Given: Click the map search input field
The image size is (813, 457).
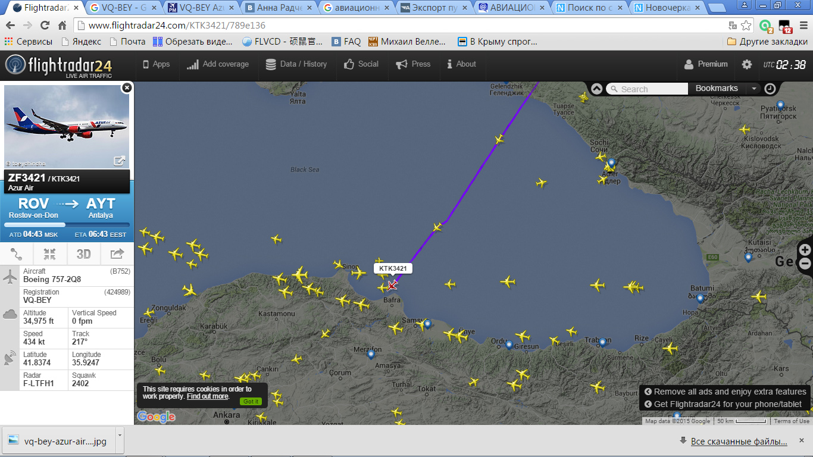Looking at the screenshot, I should 647,89.
